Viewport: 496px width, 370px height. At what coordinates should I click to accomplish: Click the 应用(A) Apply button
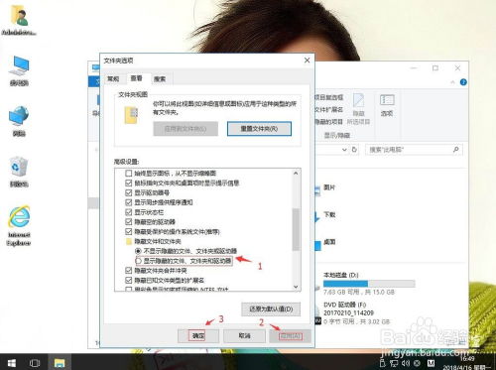pos(291,336)
